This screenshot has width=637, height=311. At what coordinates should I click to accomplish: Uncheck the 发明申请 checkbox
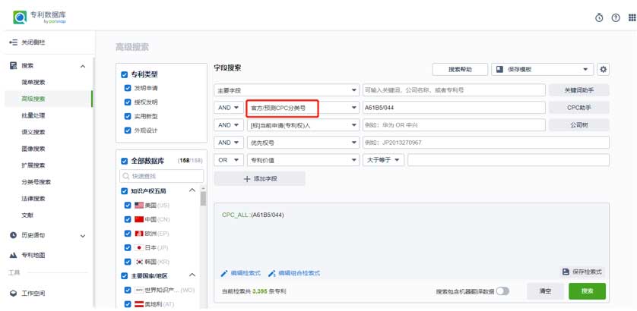coord(128,88)
